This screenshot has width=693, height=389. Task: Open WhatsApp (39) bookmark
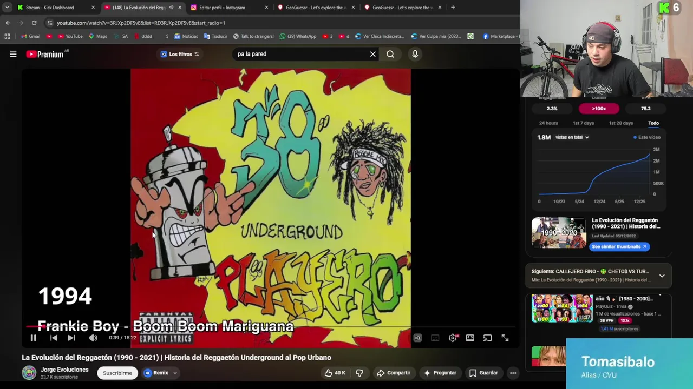pos(298,36)
